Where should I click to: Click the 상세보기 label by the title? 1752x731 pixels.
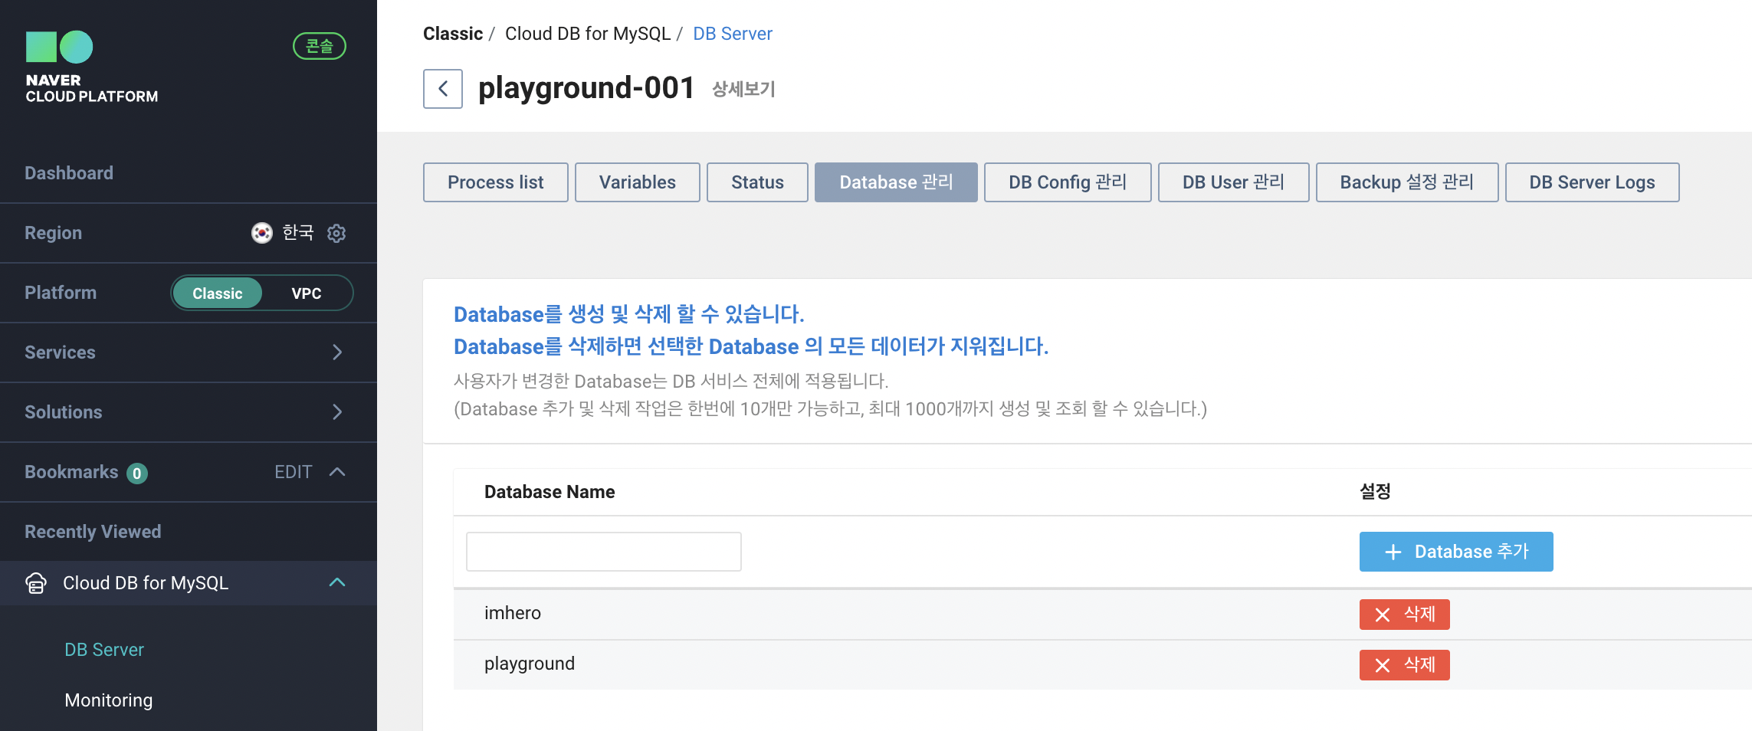coord(743,90)
